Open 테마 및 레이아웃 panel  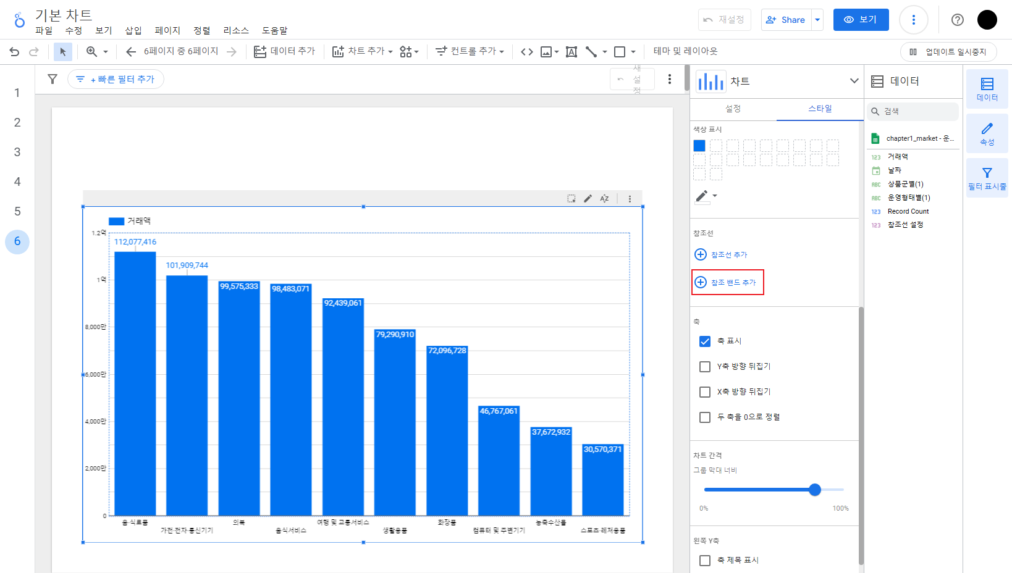(x=685, y=51)
